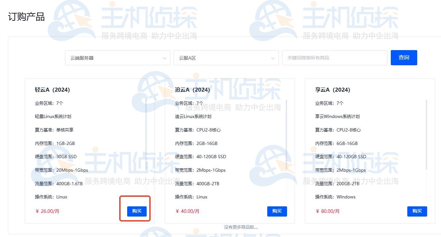Click 内存范围: 2GB-16GB text

click(196, 143)
